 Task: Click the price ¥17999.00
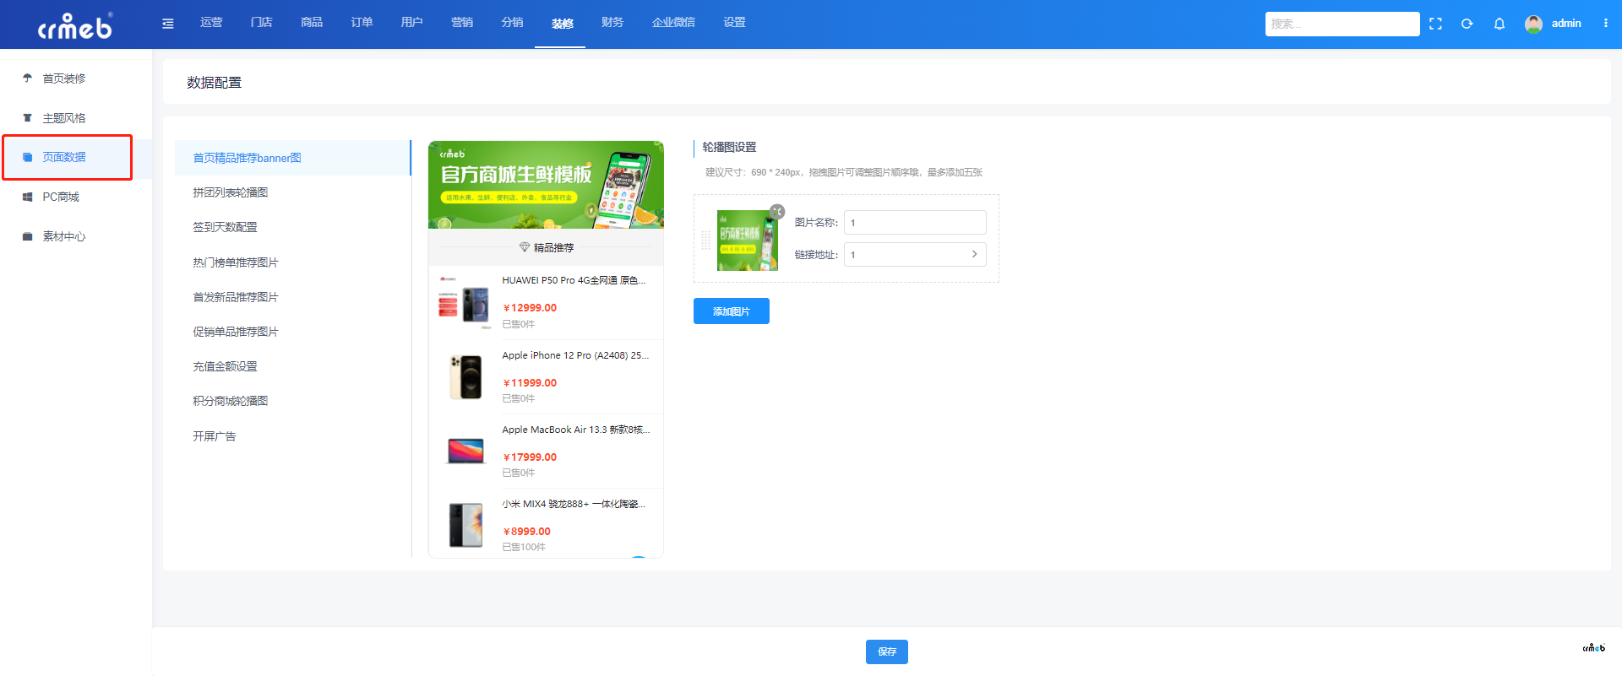click(530, 457)
